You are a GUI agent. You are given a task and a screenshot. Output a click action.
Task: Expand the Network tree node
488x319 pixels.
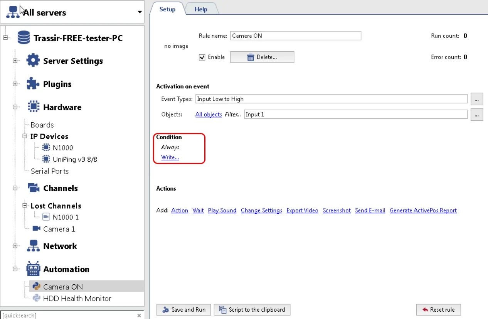(15, 246)
